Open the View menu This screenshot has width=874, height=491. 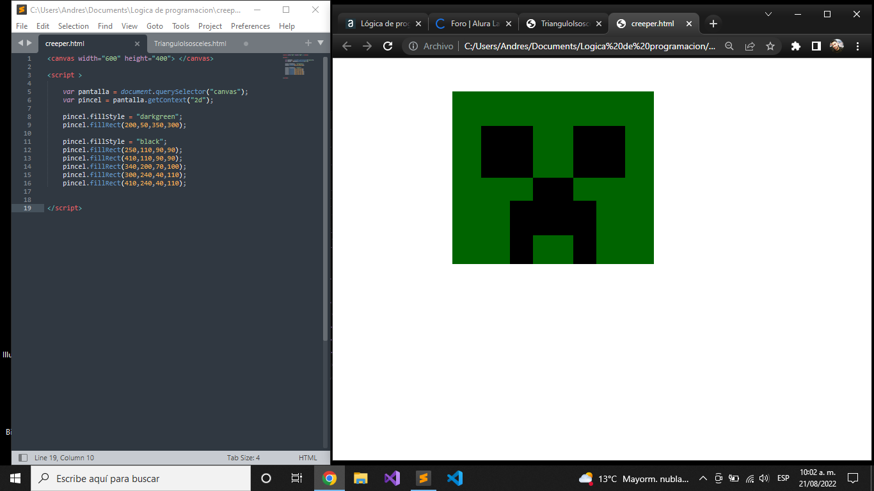click(x=130, y=26)
